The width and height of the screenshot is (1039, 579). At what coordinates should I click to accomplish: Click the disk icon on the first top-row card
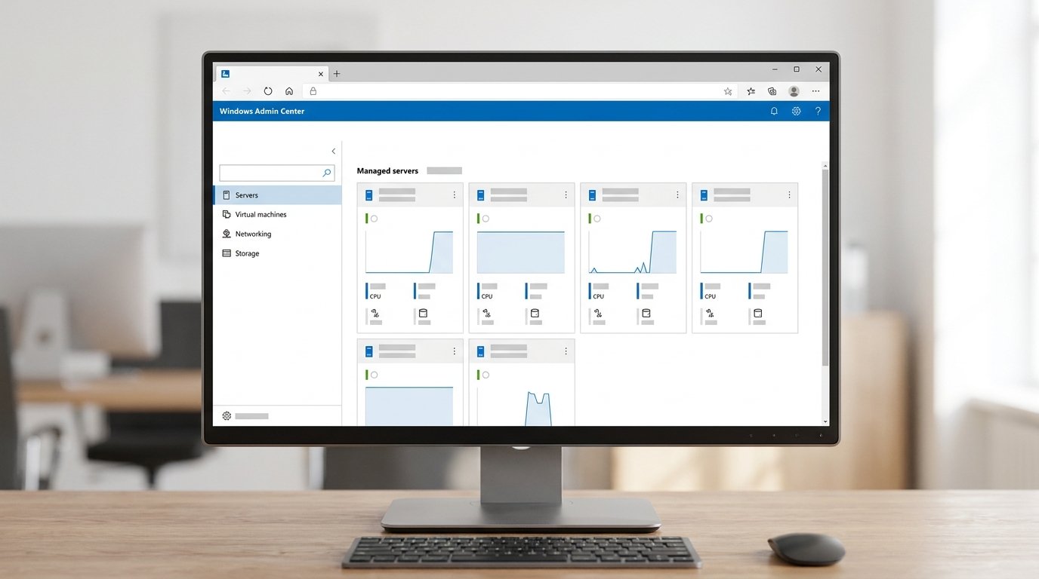tap(423, 314)
